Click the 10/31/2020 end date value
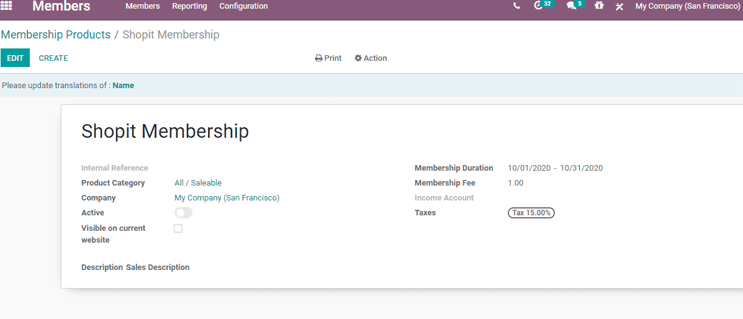The width and height of the screenshot is (743, 319). (x=582, y=168)
